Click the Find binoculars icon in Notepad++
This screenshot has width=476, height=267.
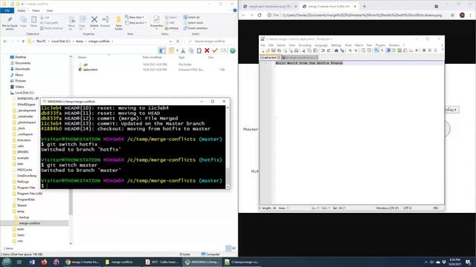[336, 50]
